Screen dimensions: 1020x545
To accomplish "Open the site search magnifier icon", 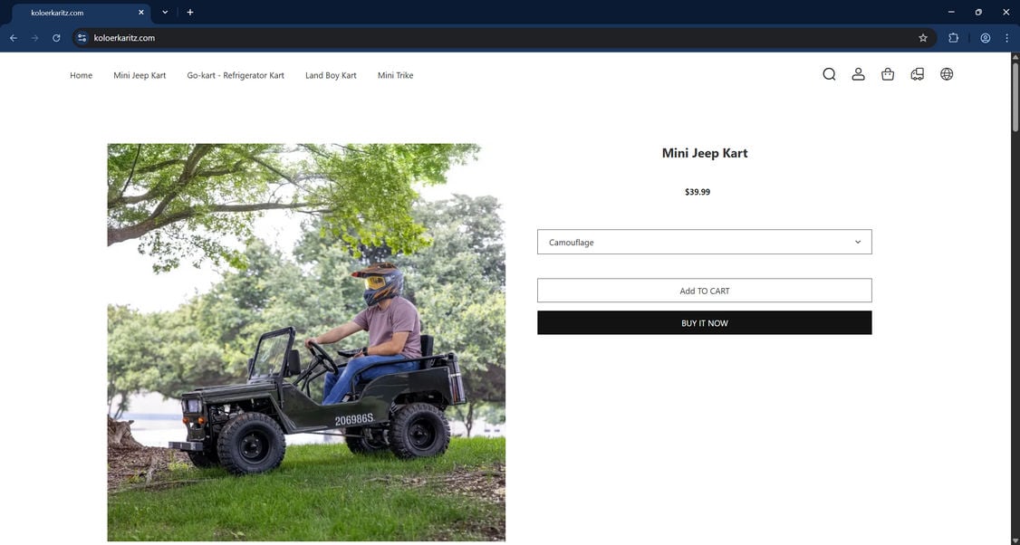I will 829,74.
